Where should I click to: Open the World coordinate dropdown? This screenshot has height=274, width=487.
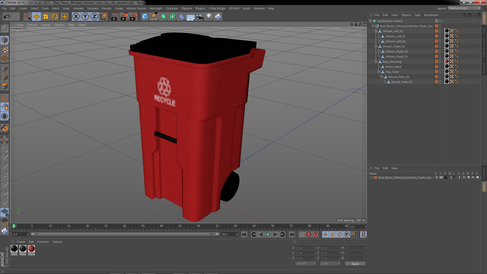click(x=306, y=264)
